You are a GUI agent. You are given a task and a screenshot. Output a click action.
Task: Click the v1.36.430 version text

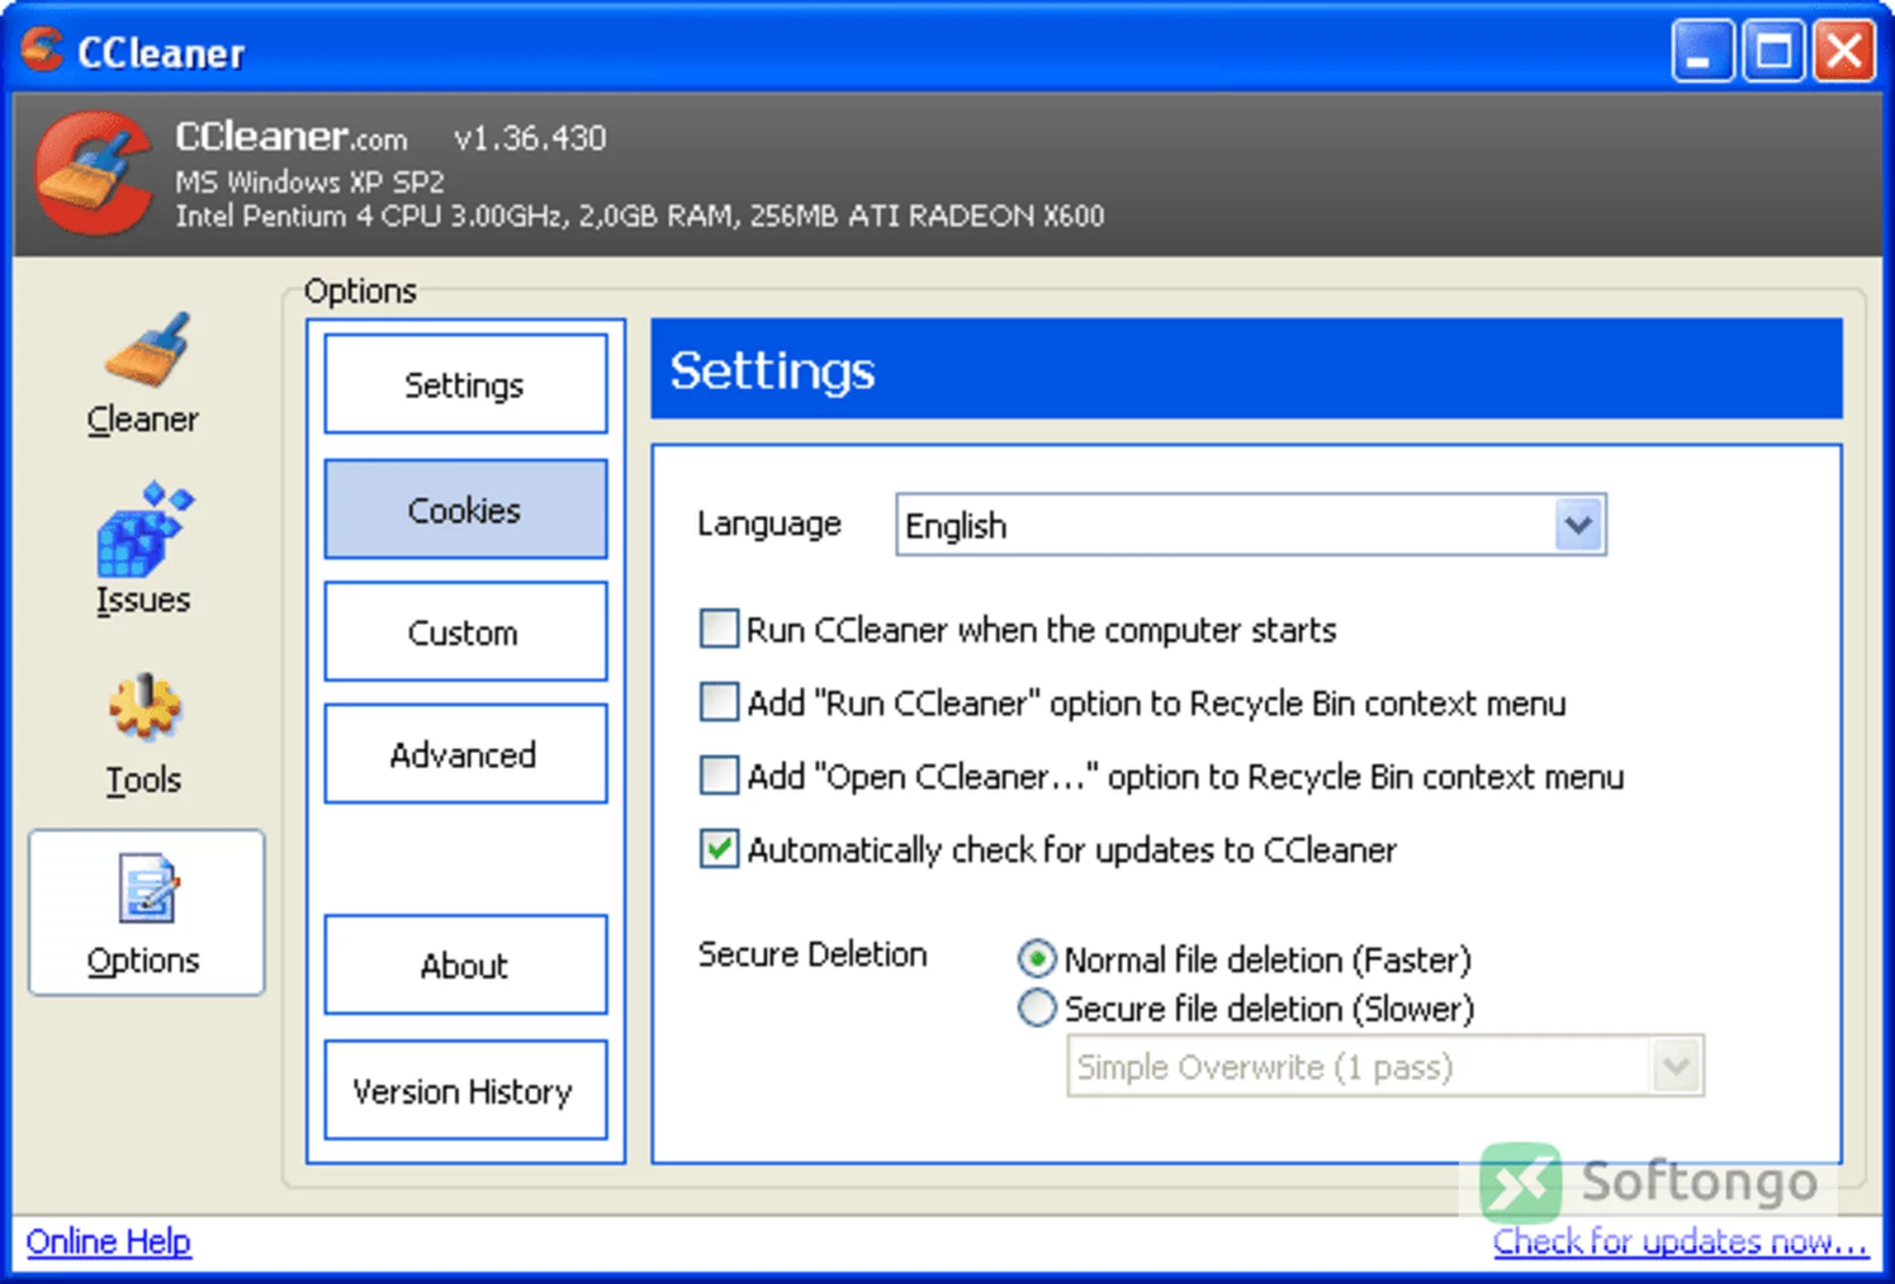(530, 138)
